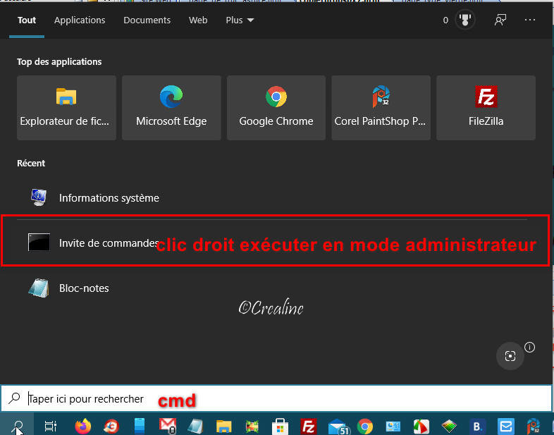Screen dimensions: 554x435
Task: Open the Documents search tab
Action: (147, 20)
